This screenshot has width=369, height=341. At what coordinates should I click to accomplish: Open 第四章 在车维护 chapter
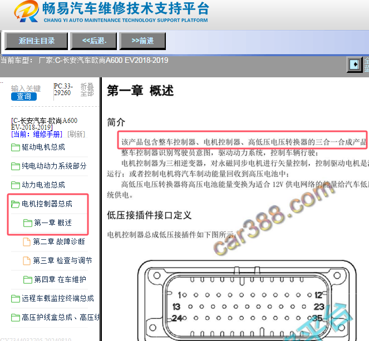(x=60, y=279)
